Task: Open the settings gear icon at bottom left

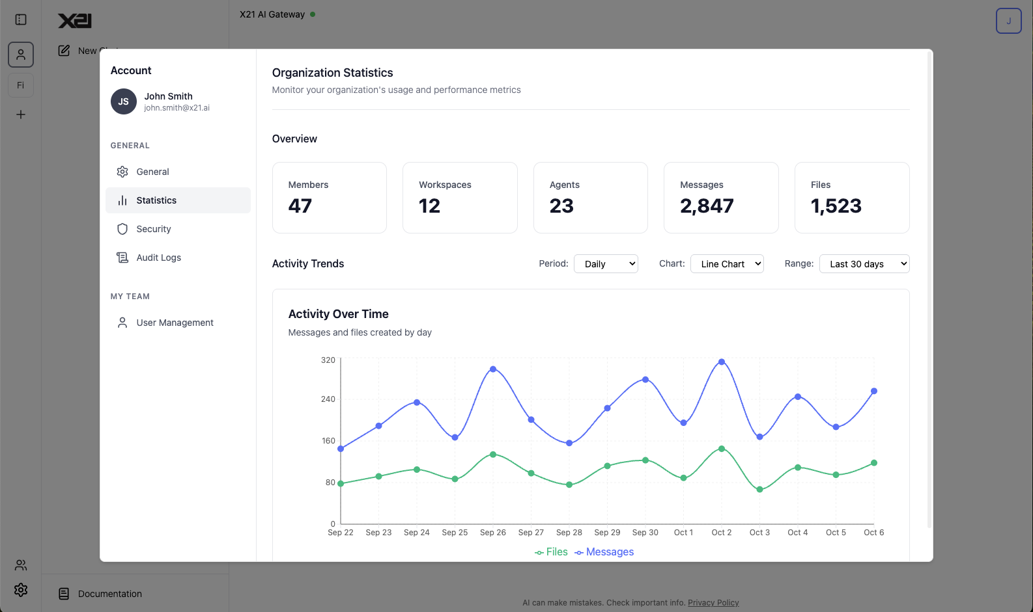Action: pos(21,590)
